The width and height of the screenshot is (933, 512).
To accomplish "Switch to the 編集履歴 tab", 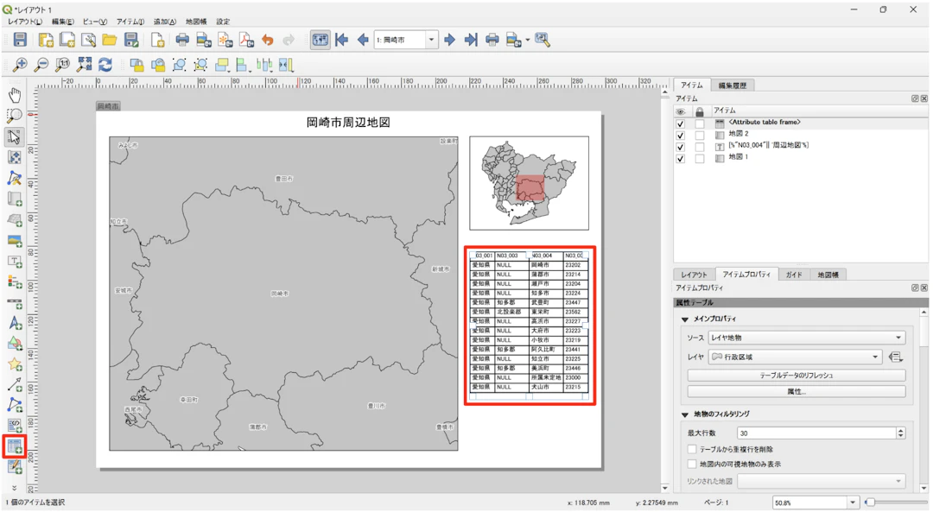I will pos(732,85).
